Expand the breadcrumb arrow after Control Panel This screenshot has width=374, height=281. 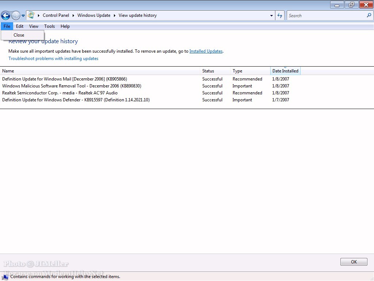coord(73,15)
